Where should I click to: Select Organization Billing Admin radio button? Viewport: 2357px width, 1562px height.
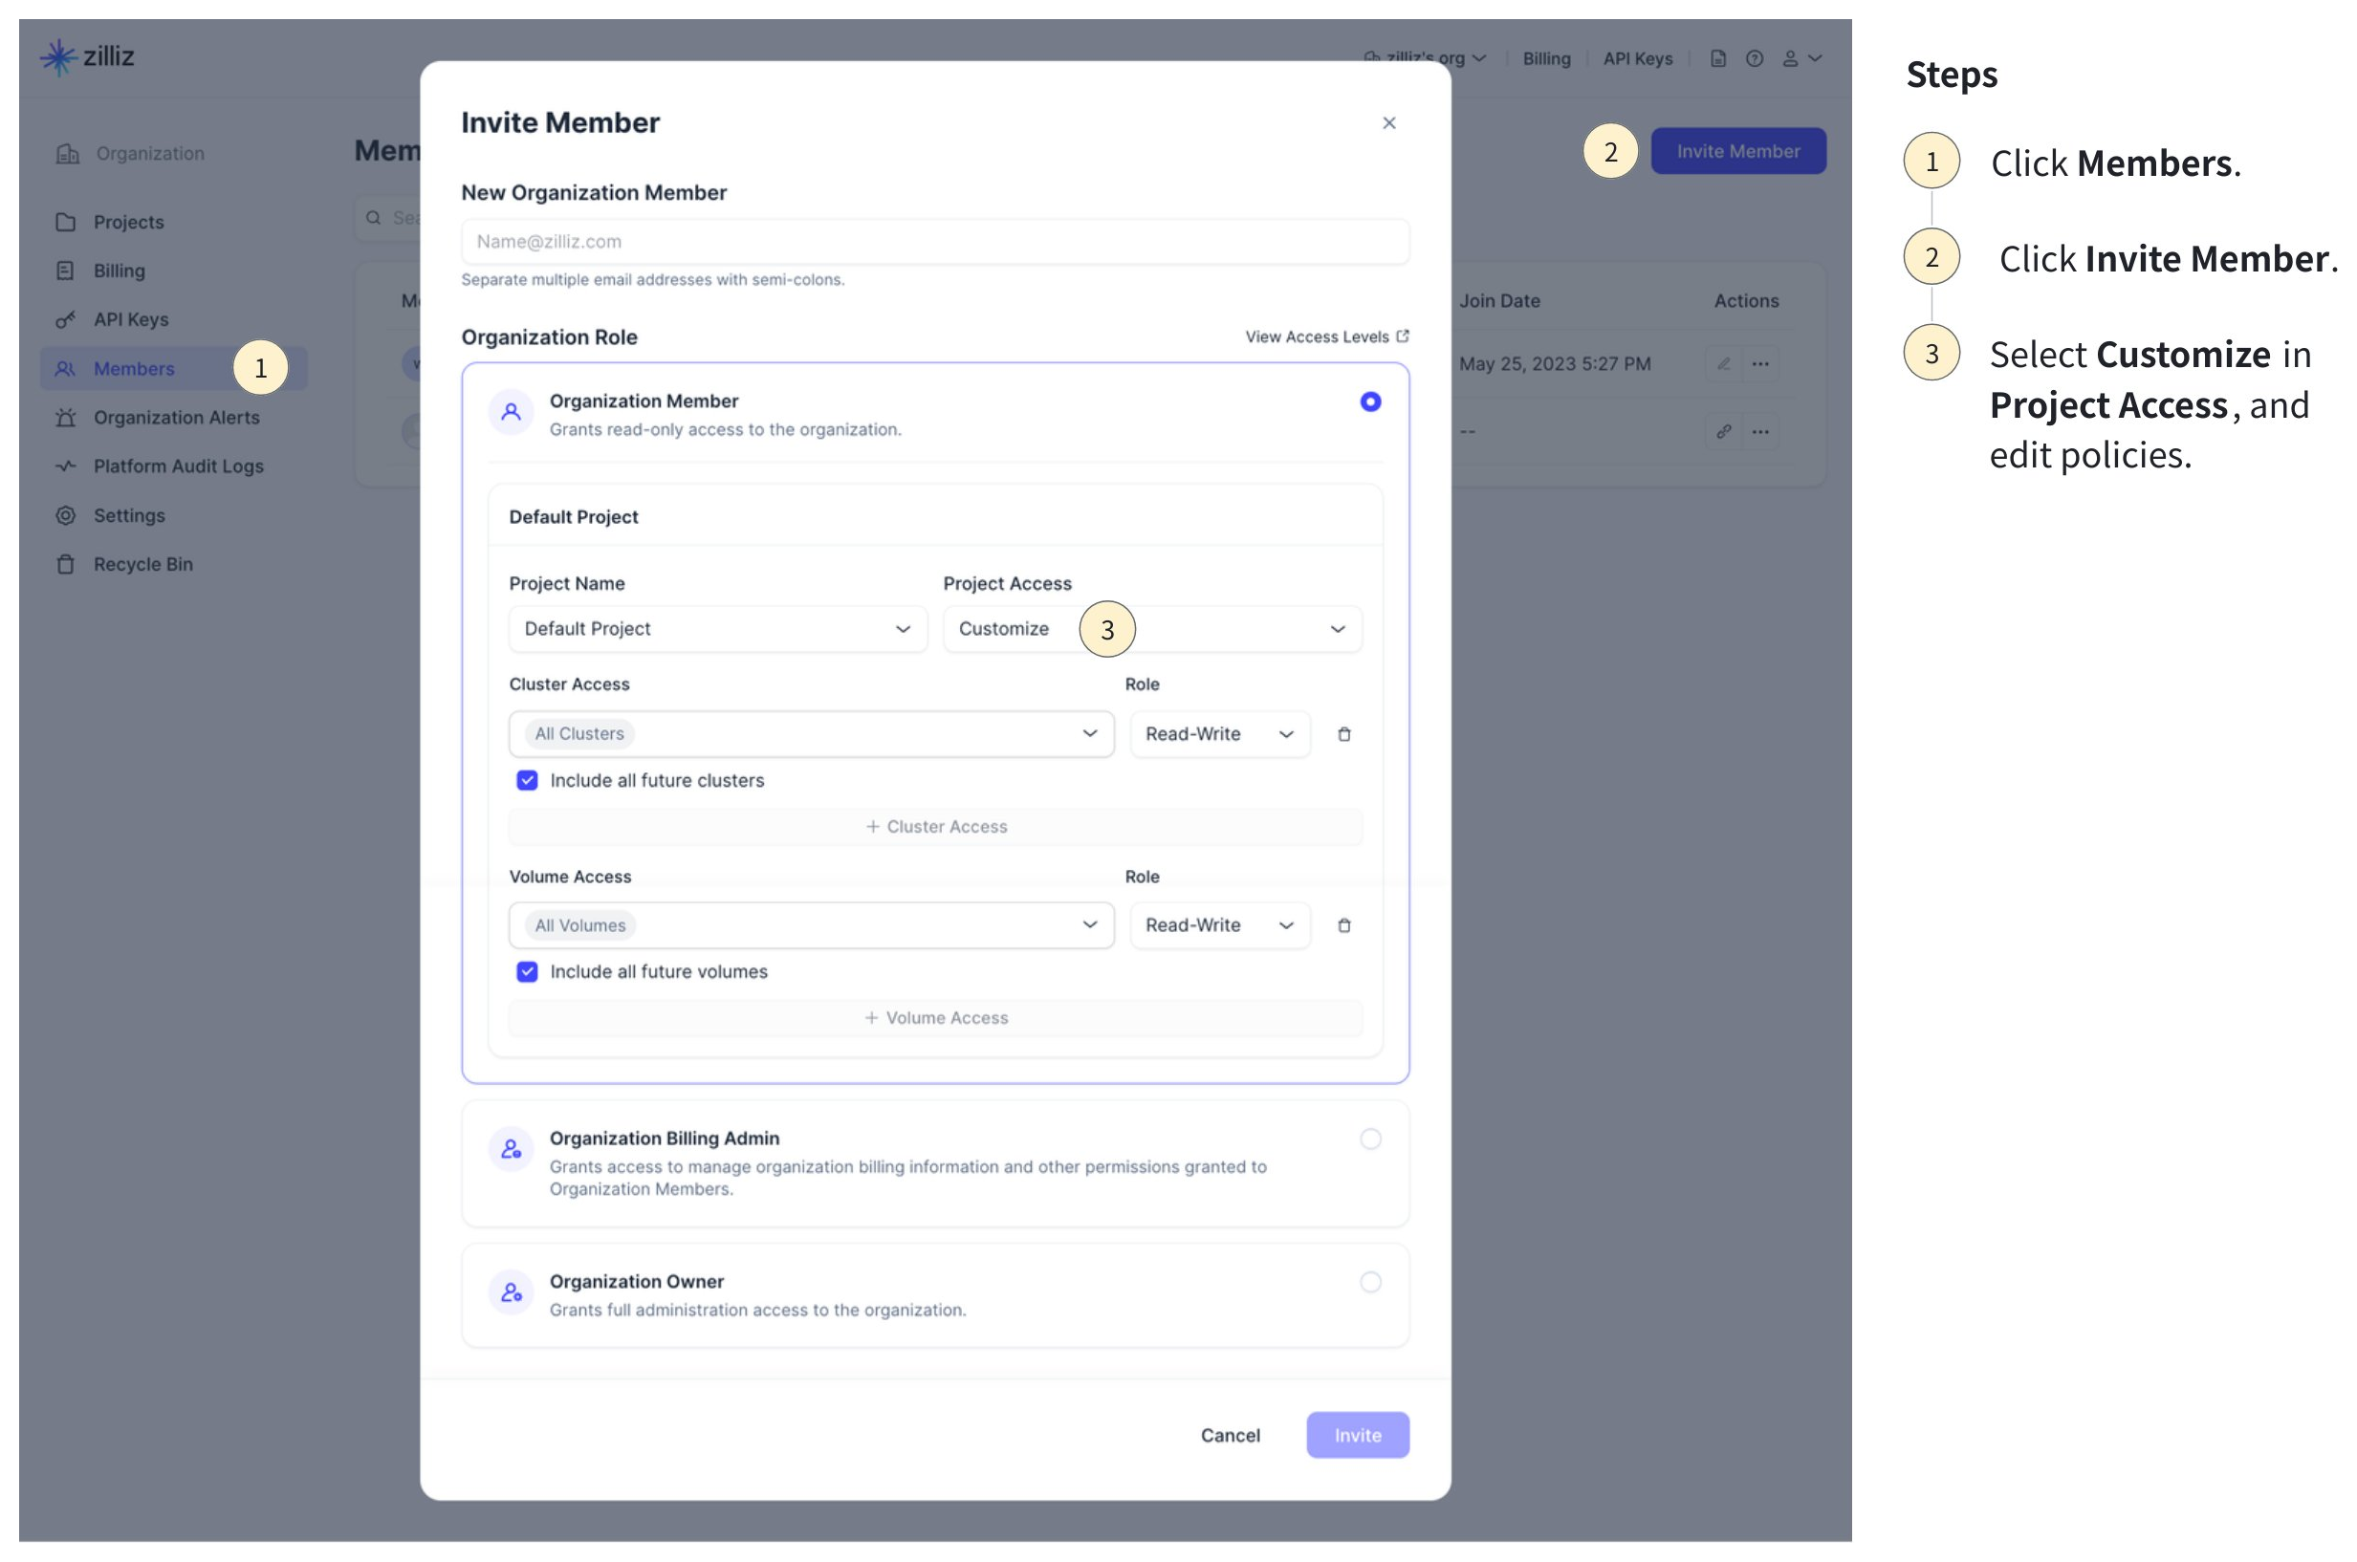pyautogui.click(x=1370, y=1139)
